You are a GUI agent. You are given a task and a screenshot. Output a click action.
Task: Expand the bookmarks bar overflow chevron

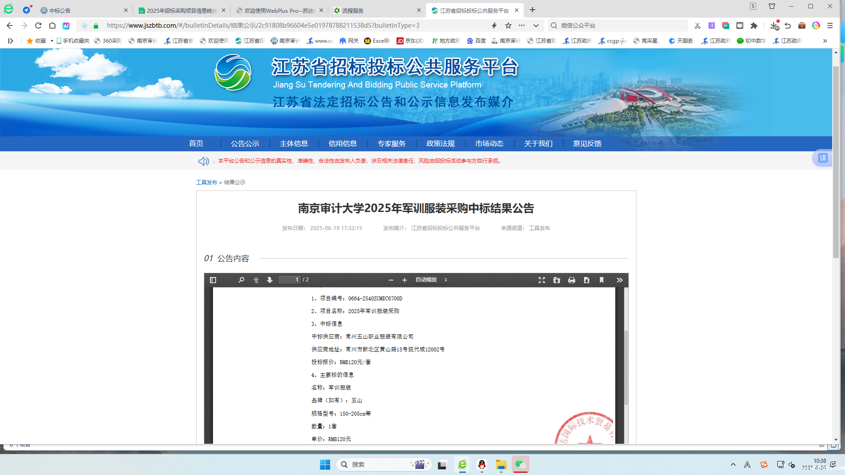click(825, 41)
